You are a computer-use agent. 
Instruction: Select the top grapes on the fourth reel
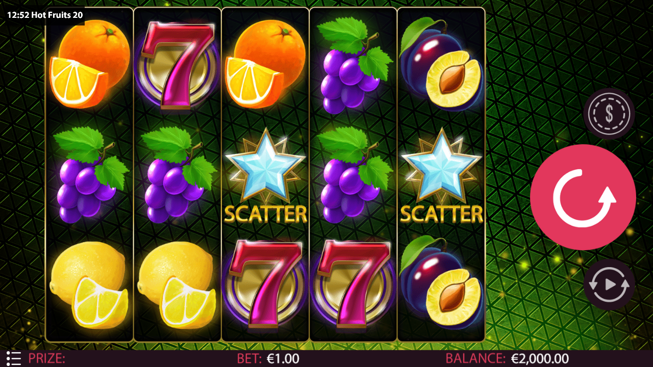click(x=354, y=65)
